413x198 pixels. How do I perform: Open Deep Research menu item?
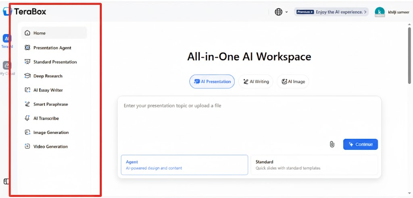[x=54, y=76]
